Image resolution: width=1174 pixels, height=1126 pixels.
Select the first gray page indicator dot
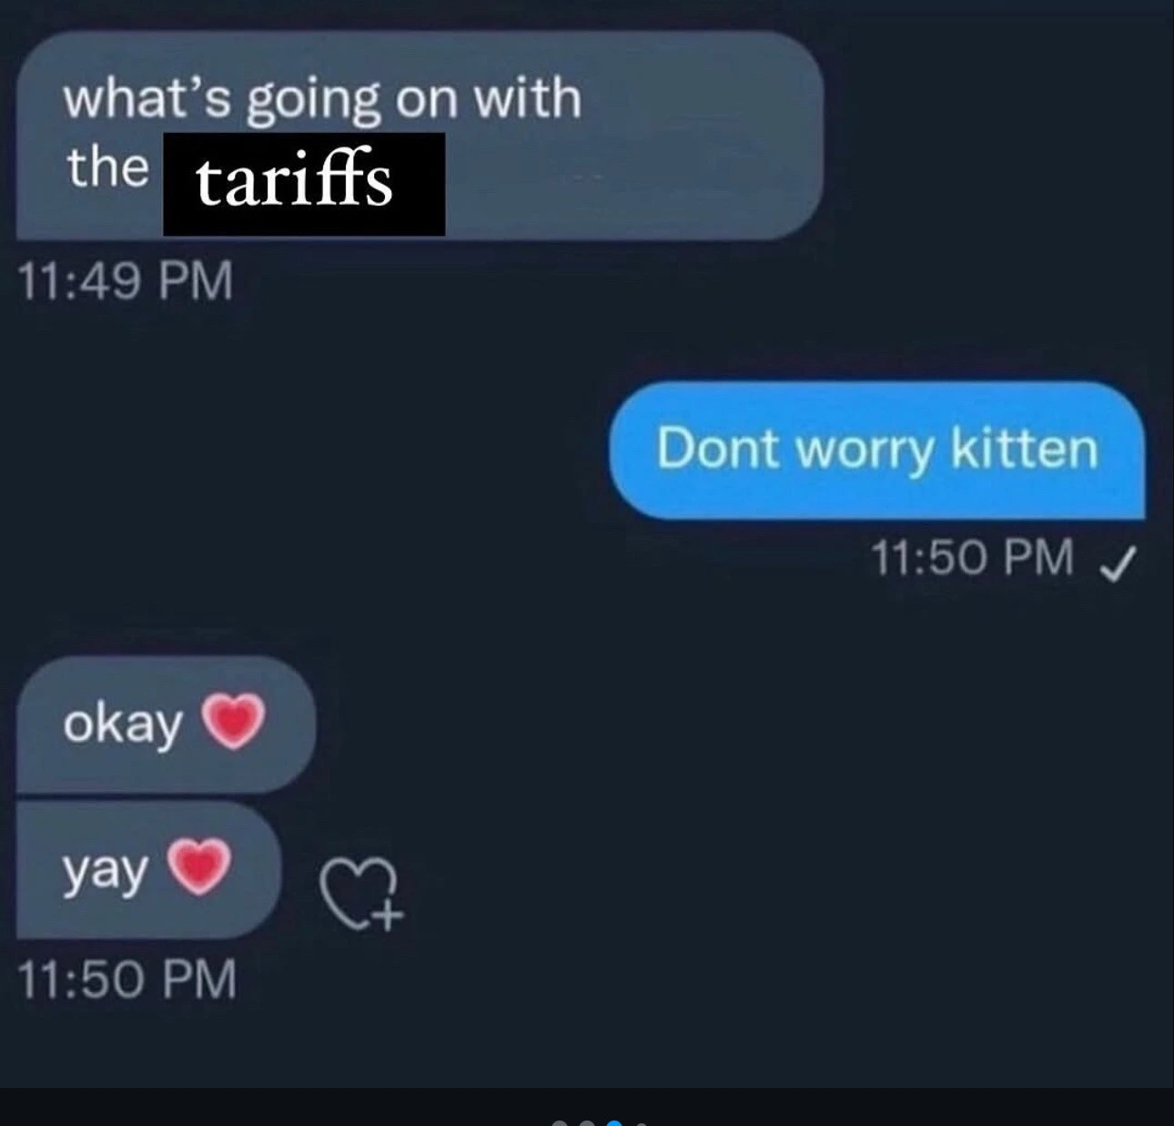click(560, 1123)
